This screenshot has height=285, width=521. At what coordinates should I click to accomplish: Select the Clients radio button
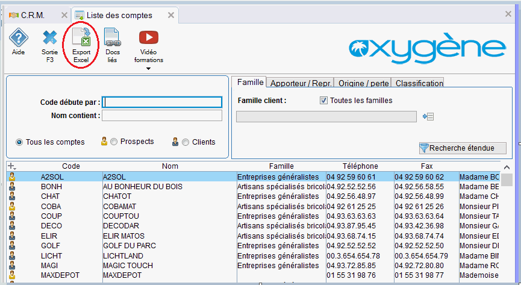186,142
